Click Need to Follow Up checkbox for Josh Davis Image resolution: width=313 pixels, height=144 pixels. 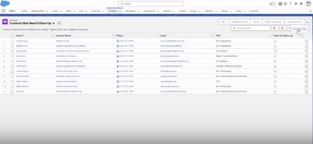pos(275,66)
